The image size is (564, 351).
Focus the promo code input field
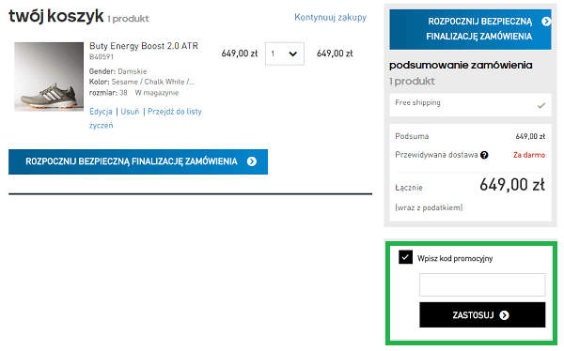(482, 285)
